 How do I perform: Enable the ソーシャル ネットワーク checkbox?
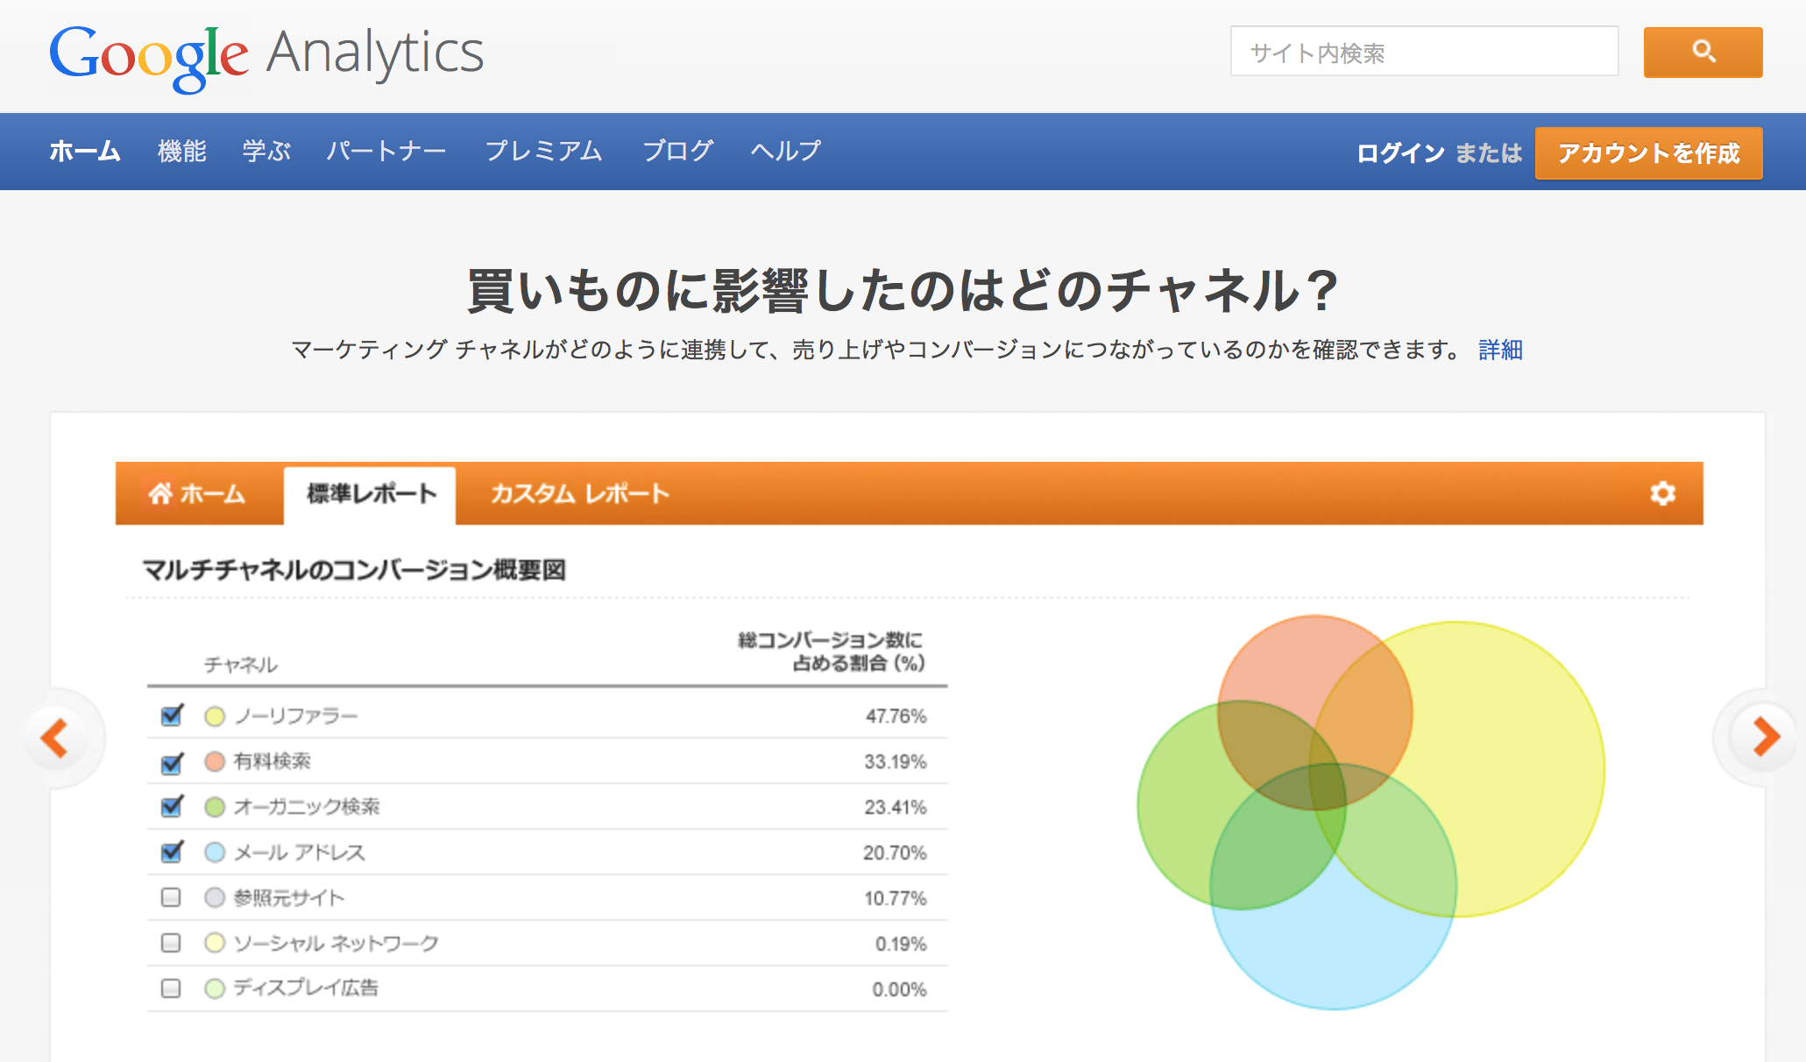171,943
